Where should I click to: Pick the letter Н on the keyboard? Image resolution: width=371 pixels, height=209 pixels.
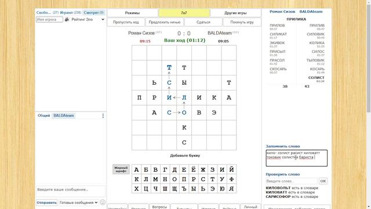[x=165, y=179]
